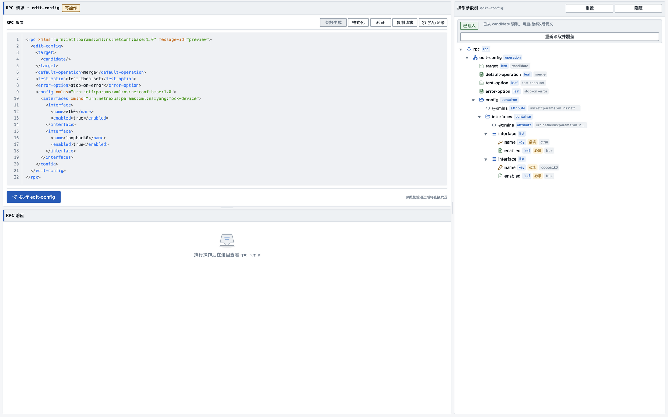668x417 pixels.
Task: Click the 参数生成 button
Action: click(x=333, y=23)
